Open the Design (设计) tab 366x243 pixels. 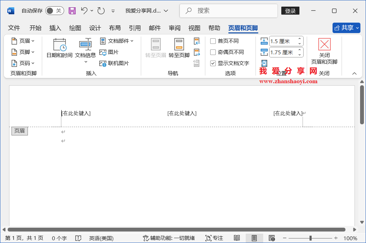(95, 28)
